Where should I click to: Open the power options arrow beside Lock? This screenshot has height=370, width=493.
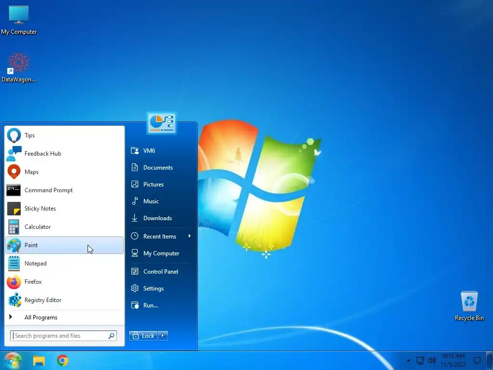pyautogui.click(x=163, y=336)
